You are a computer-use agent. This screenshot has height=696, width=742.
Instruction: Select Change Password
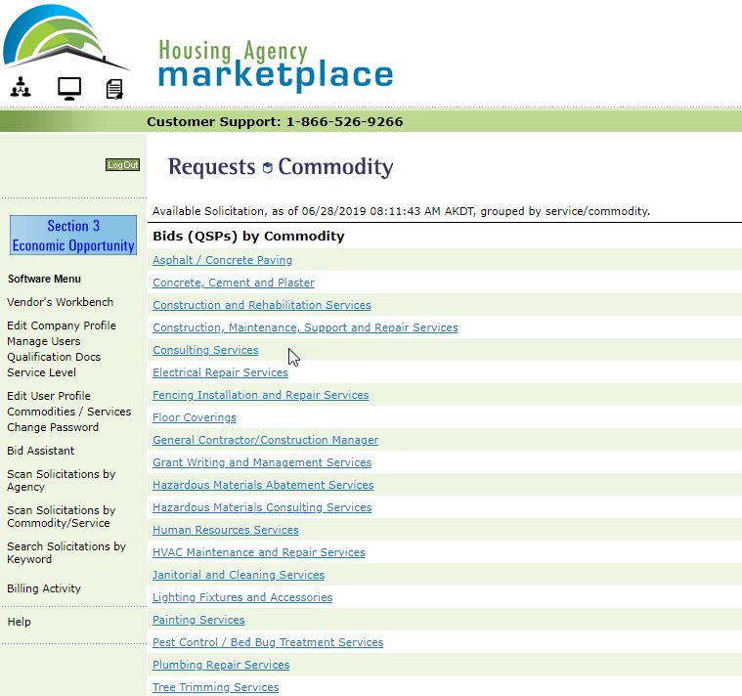pos(53,427)
